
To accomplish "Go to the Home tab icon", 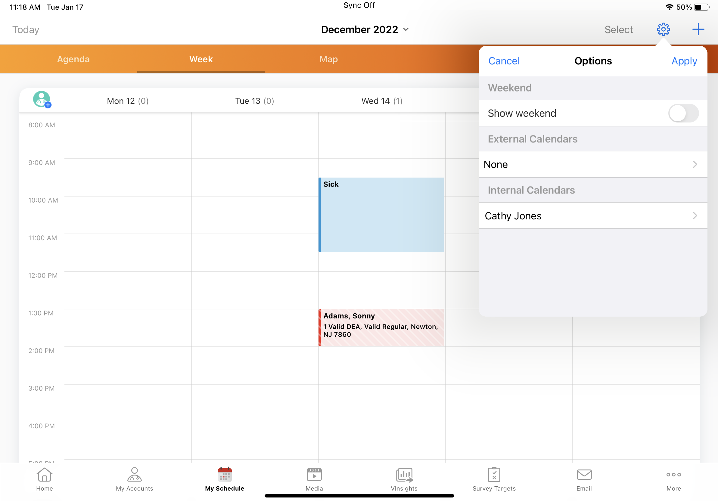I will (45, 479).
